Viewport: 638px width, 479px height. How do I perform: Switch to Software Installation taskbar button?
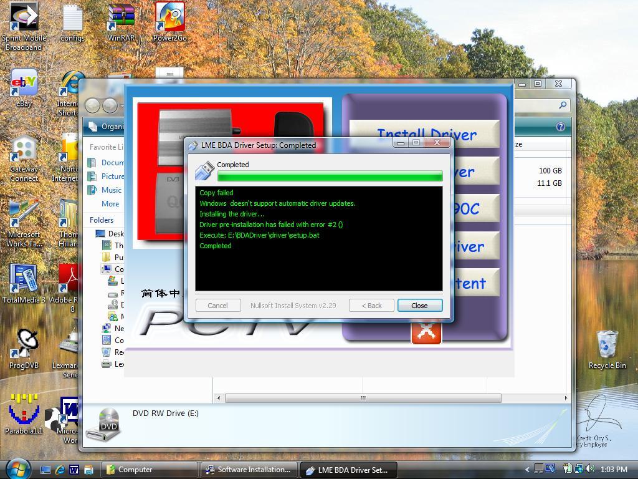coord(248,470)
